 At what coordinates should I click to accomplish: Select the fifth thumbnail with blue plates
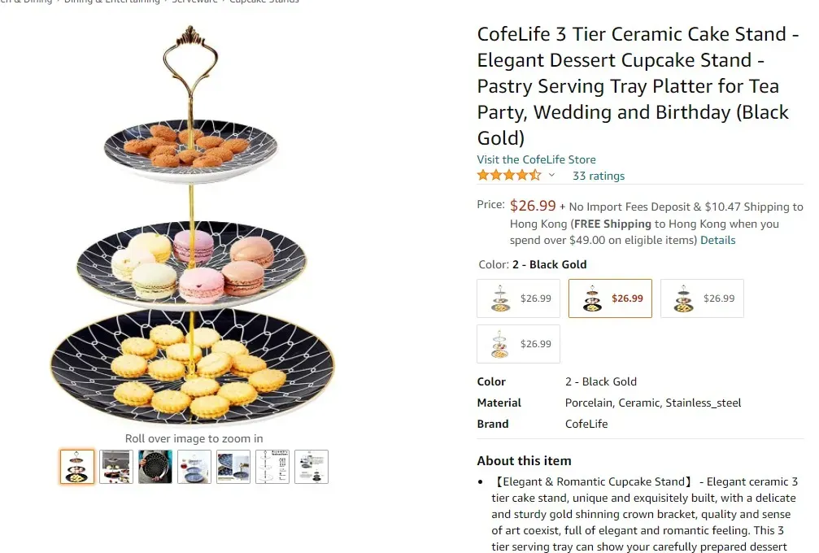[x=233, y=466]
